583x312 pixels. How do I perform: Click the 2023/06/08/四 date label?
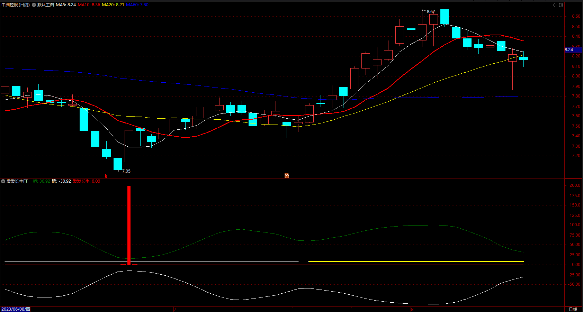pos(16,309)
